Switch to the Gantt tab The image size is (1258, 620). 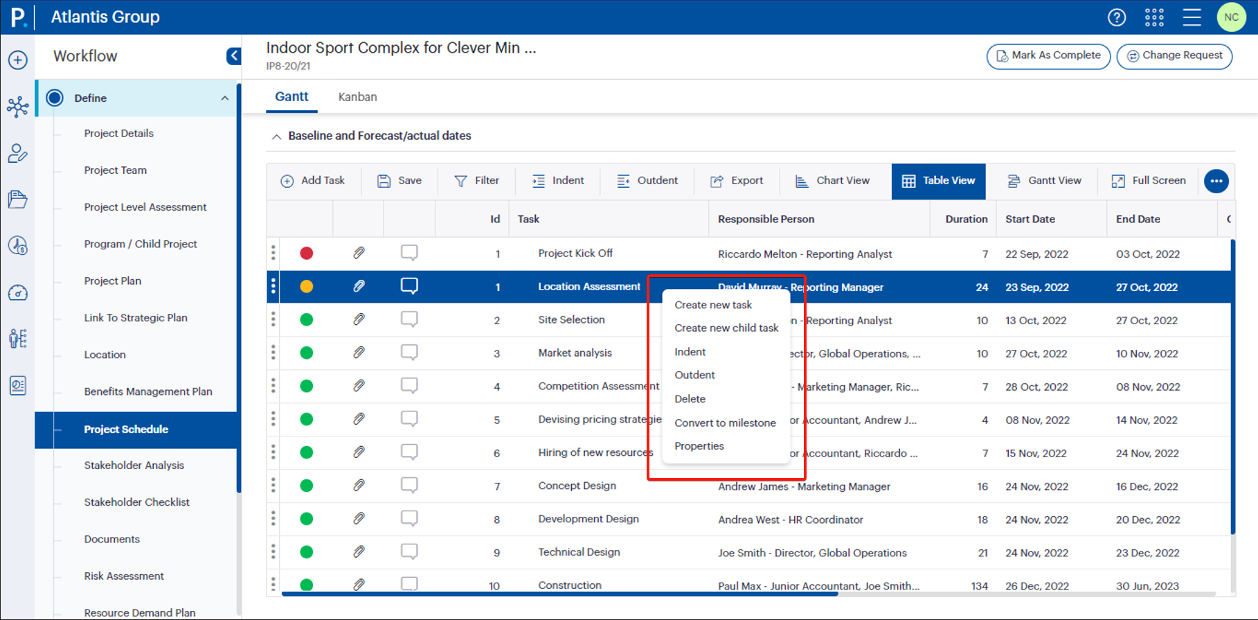(x=291, y=97)
